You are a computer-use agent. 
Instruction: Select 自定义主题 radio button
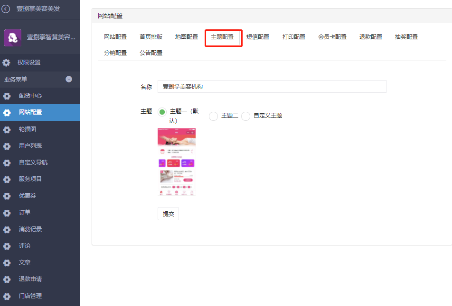[x=245, y=116]
